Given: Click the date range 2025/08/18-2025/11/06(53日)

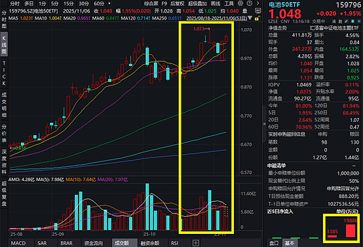Looking at the screenshot, I should pos(216,18).
